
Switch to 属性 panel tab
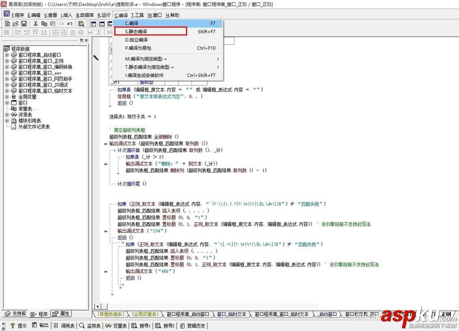(x=61, y=314)
